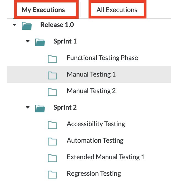Select Functional Testing Phase label
Viewport: 171px width, 184px height.
[x=102, y=58]
